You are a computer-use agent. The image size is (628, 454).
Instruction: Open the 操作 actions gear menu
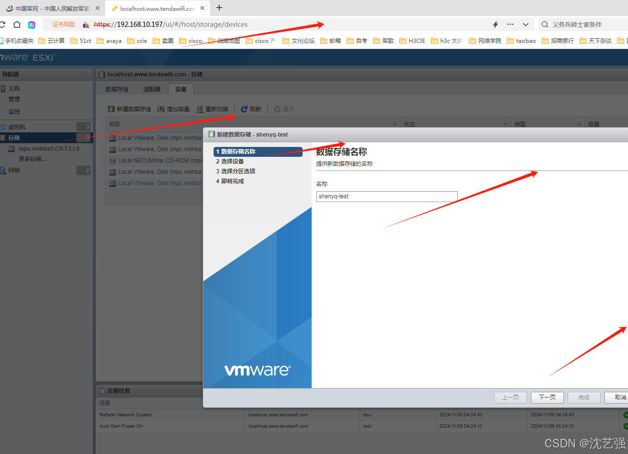point(284,109)
